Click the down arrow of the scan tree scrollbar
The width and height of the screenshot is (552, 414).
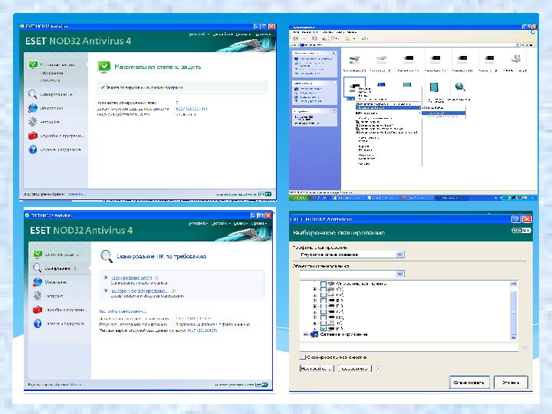(514, 337)
